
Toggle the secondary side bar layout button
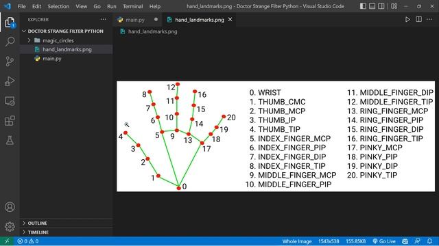coord(381,6)
